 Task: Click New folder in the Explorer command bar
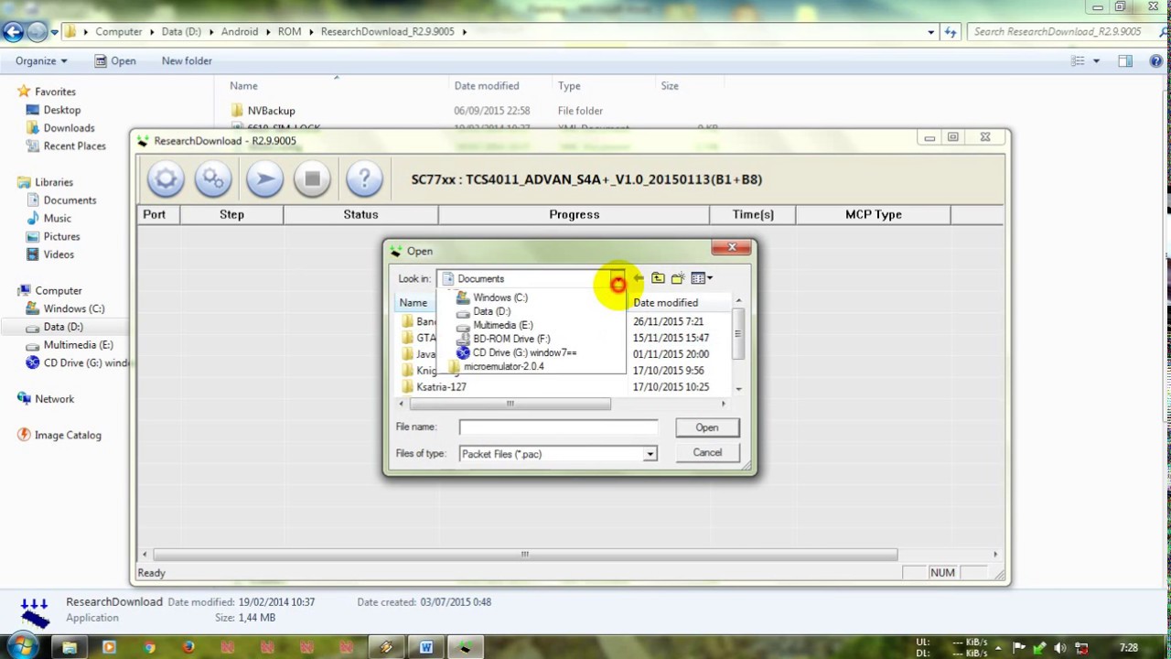[x=187, y=60]
